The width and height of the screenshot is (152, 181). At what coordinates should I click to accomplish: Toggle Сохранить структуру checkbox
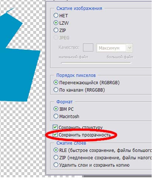(55, 127)
